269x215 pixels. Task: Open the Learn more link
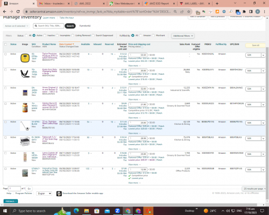[49, 18]
